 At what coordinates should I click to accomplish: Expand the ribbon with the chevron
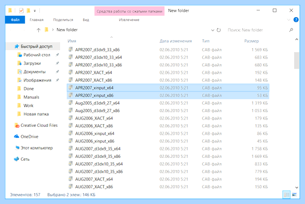(288, 20)
